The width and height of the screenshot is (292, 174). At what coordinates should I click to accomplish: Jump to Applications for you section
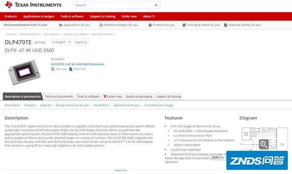[x=127, y=105]
